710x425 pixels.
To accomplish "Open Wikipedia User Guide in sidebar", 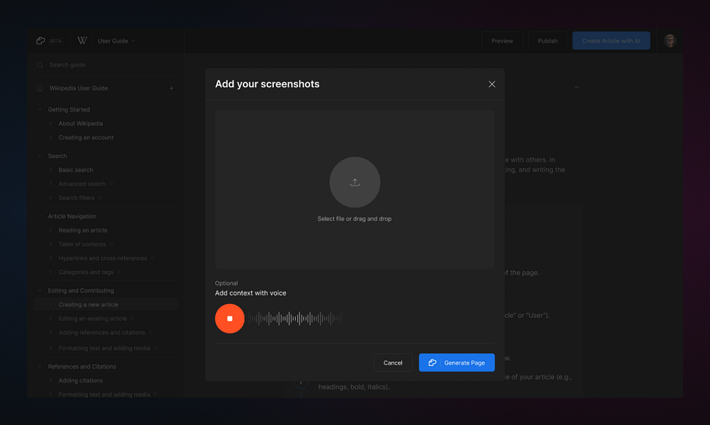I will coord(79,89).
